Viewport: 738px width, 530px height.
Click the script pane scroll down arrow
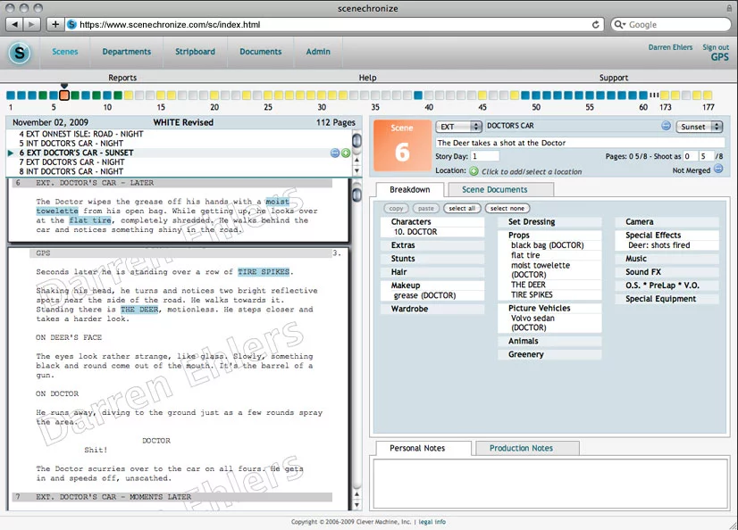(356, 505)
